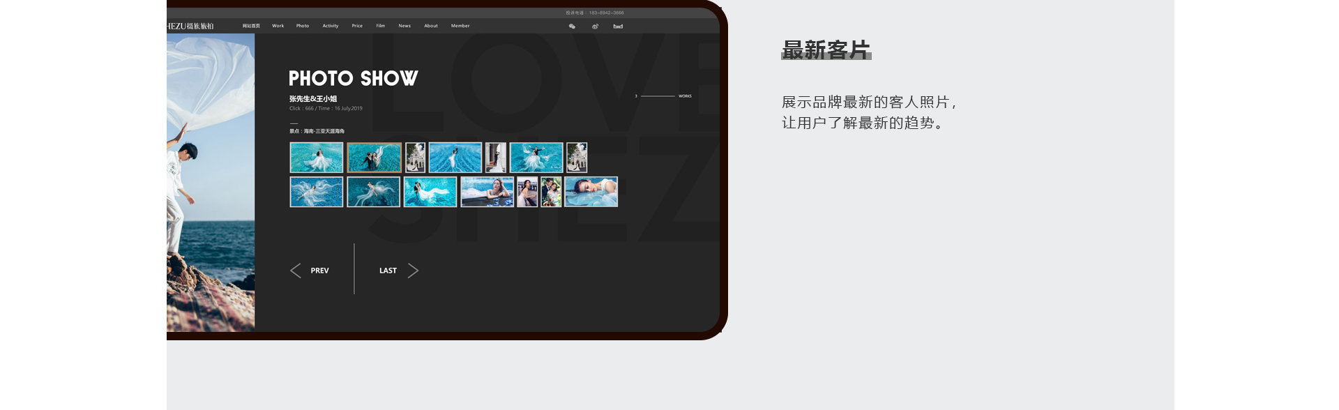Click the left arrow beside PREV

[296, 271]
